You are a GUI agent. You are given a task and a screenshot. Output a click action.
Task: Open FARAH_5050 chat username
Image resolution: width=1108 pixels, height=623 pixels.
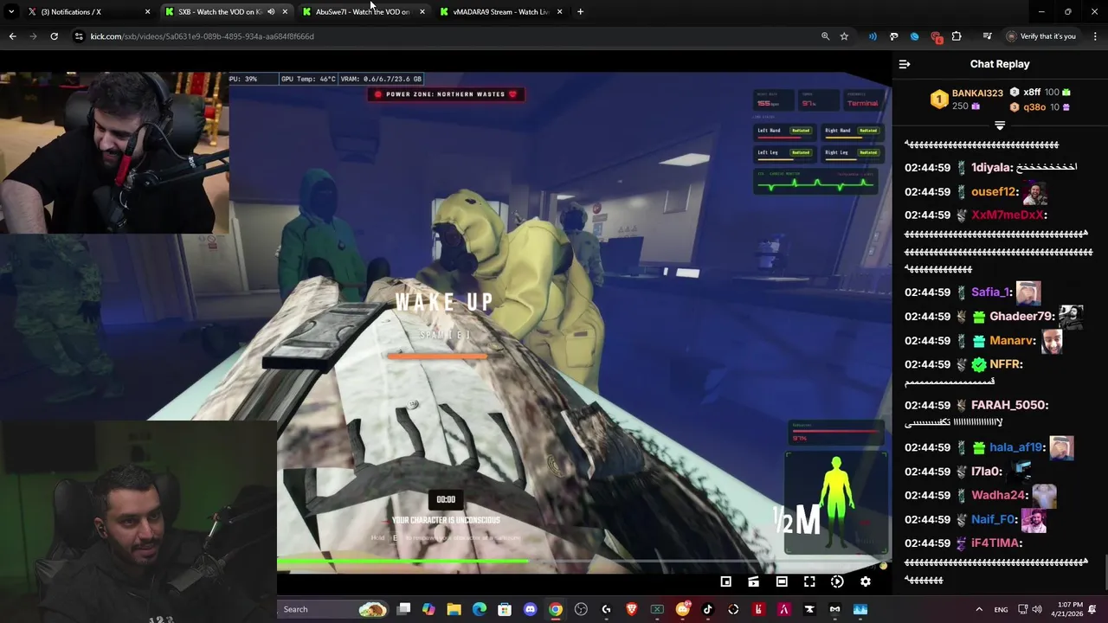[x=1008, y=405]
